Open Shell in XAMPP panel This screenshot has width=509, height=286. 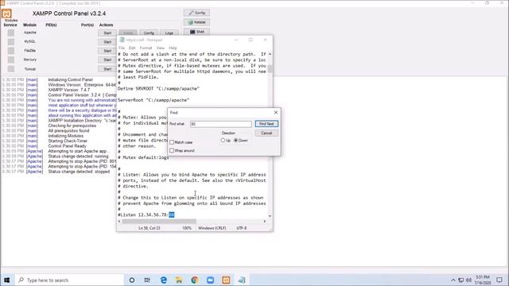click(x=196, y=32)
